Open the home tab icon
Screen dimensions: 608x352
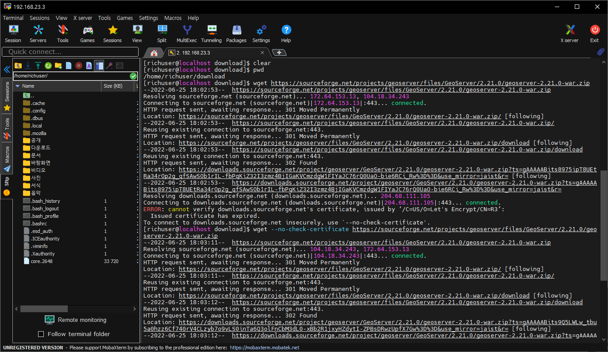click(x=154, y=53)
